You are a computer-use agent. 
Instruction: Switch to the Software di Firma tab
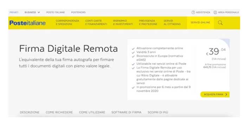[x=126, y=112]
